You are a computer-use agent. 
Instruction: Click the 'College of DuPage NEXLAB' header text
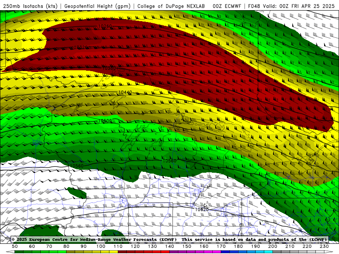(171, 6)
